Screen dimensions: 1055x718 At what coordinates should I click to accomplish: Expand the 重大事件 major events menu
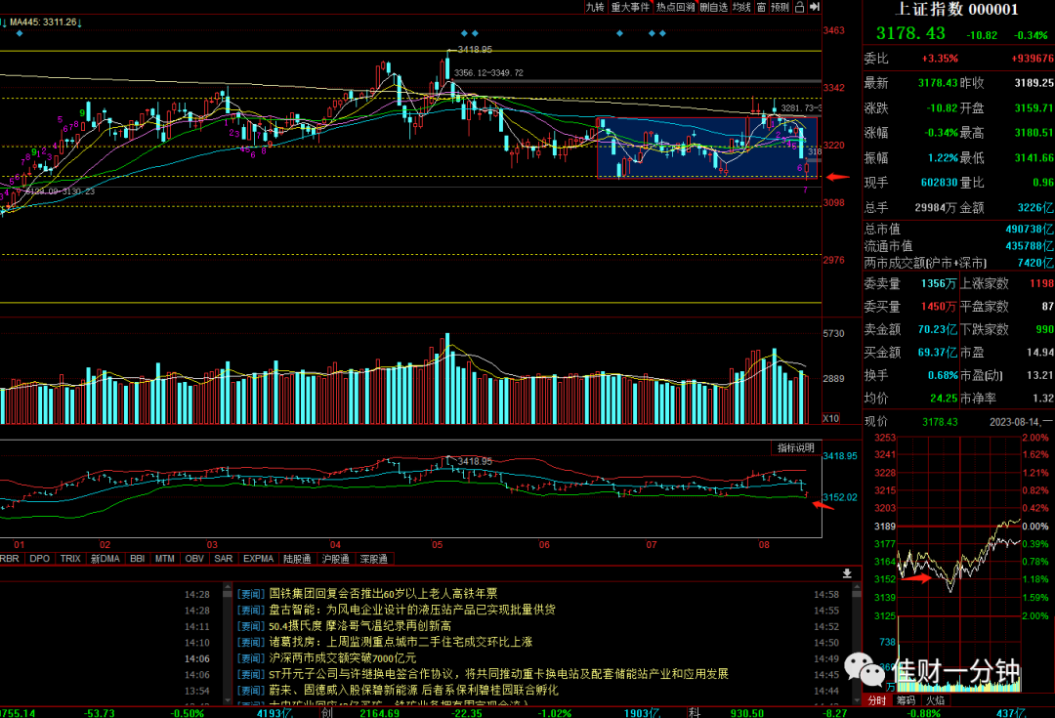pyautogui.click(x=630, y=7)
